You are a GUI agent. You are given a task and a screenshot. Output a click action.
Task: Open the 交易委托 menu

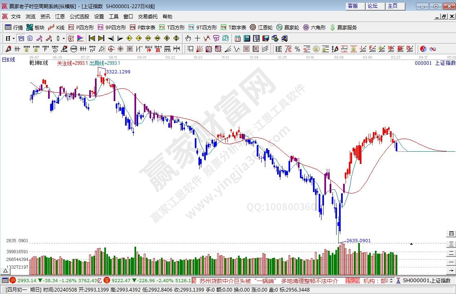148,17
